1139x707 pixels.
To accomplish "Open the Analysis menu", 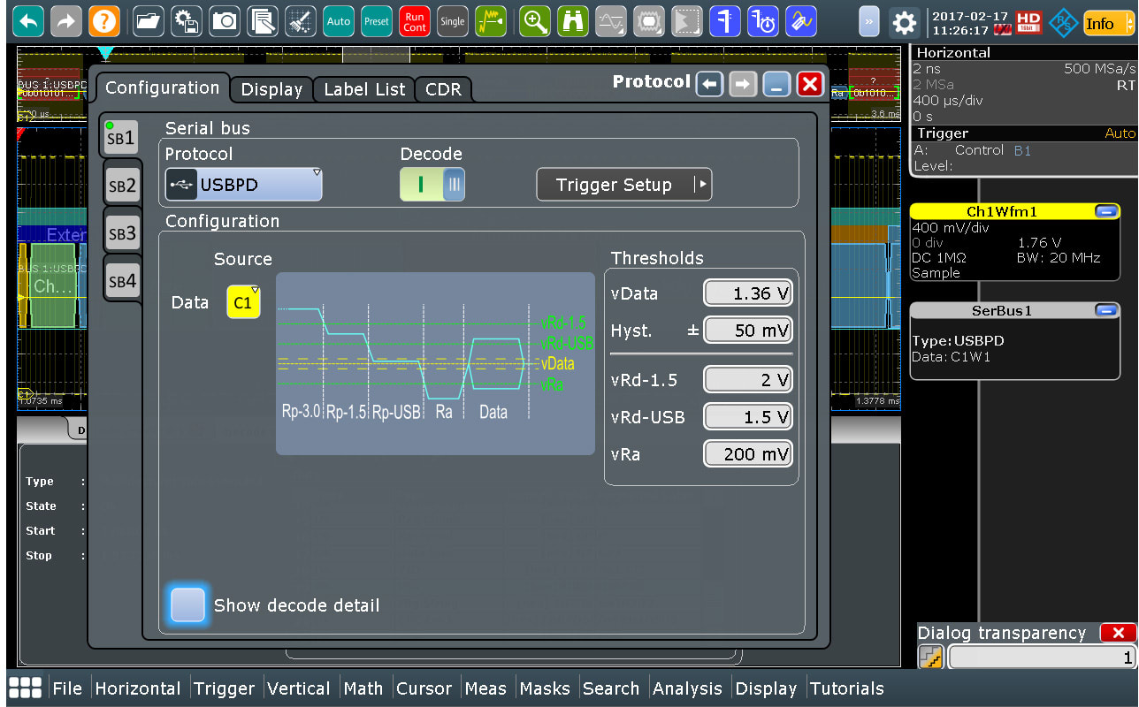I will [x=687, y=688].
